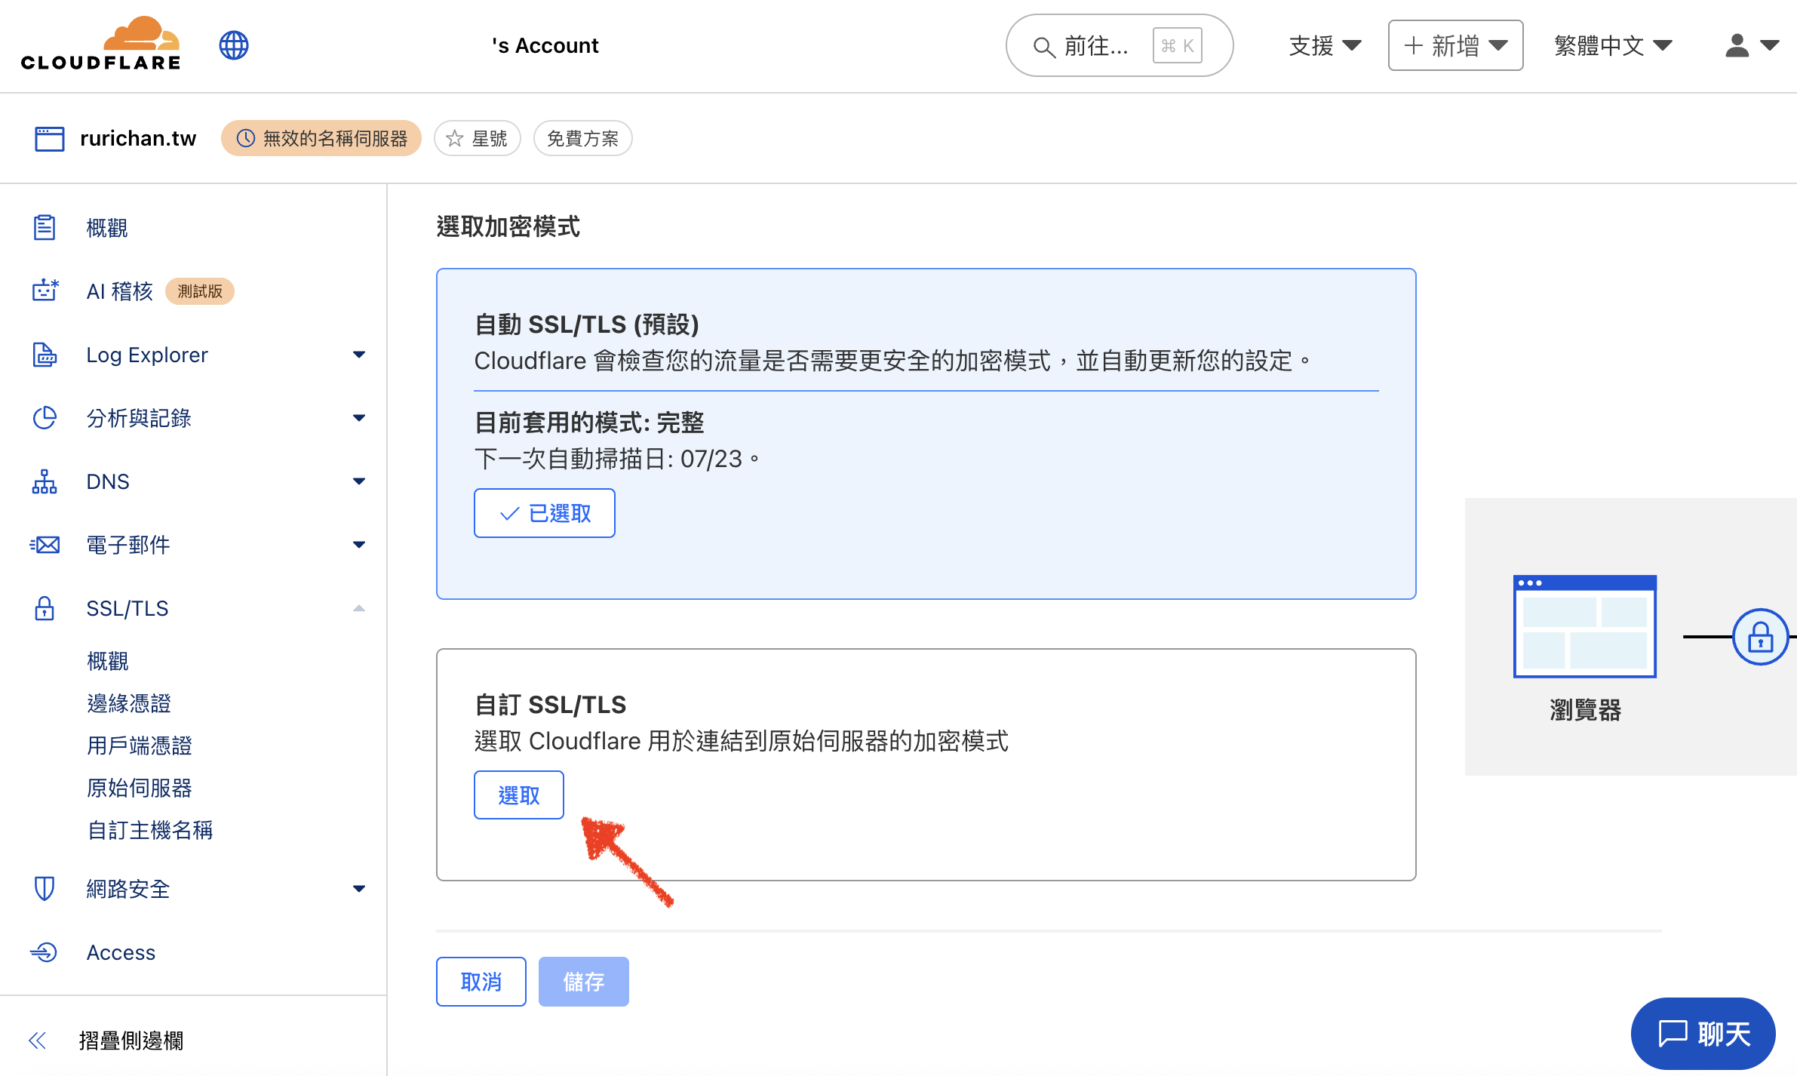The height and width of the screenshot is (1076, 1797).
Task: Click the 概觀 clipboard icon in sidebar
Action: pyautogui.click(x=45, y=228)
